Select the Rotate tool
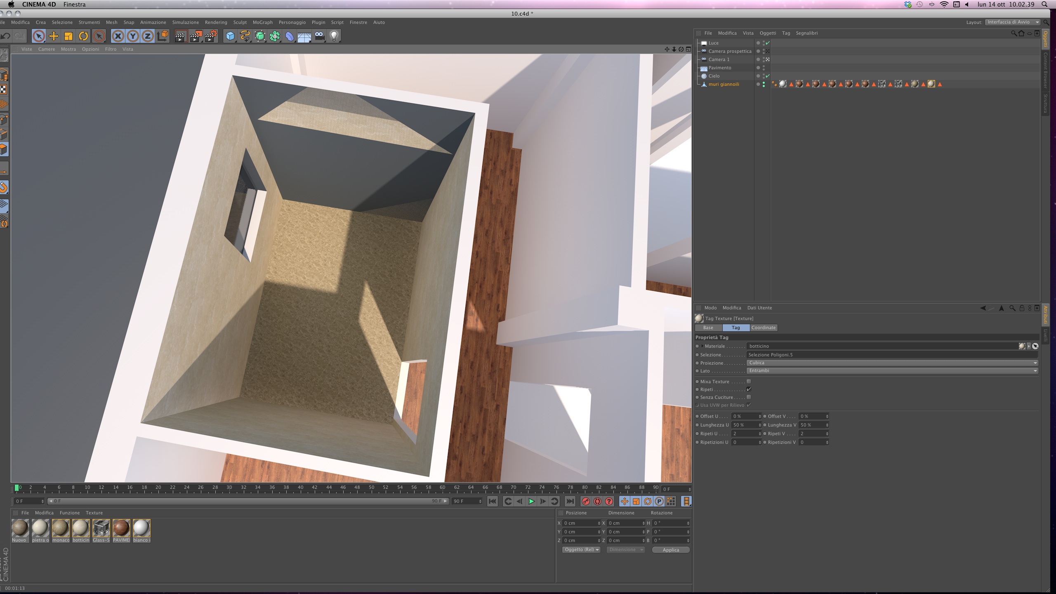 click(83, 36)
